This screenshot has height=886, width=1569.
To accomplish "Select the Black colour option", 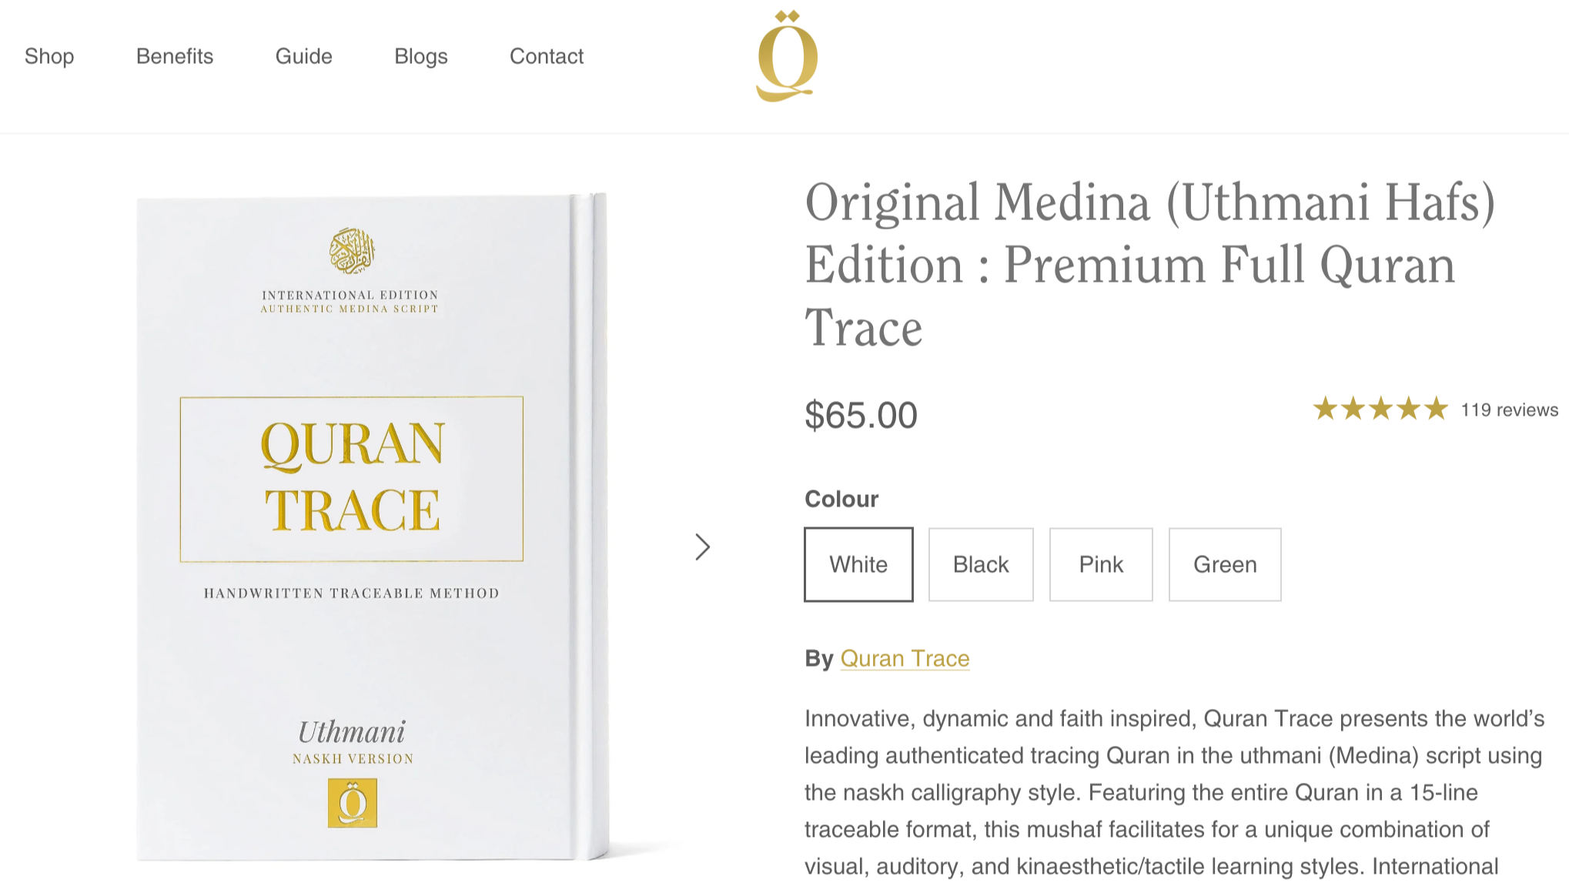I will click(981, 564).
